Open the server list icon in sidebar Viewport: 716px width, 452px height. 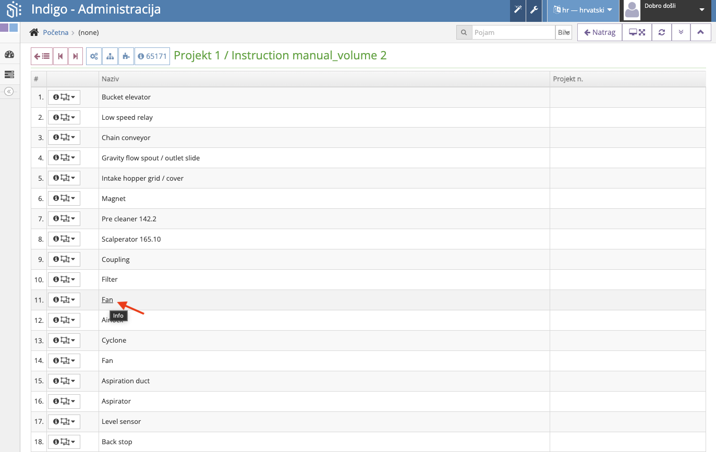[x=9, y=74]
